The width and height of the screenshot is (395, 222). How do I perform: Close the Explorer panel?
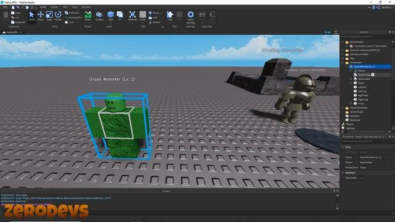click(x=393, y=32)
